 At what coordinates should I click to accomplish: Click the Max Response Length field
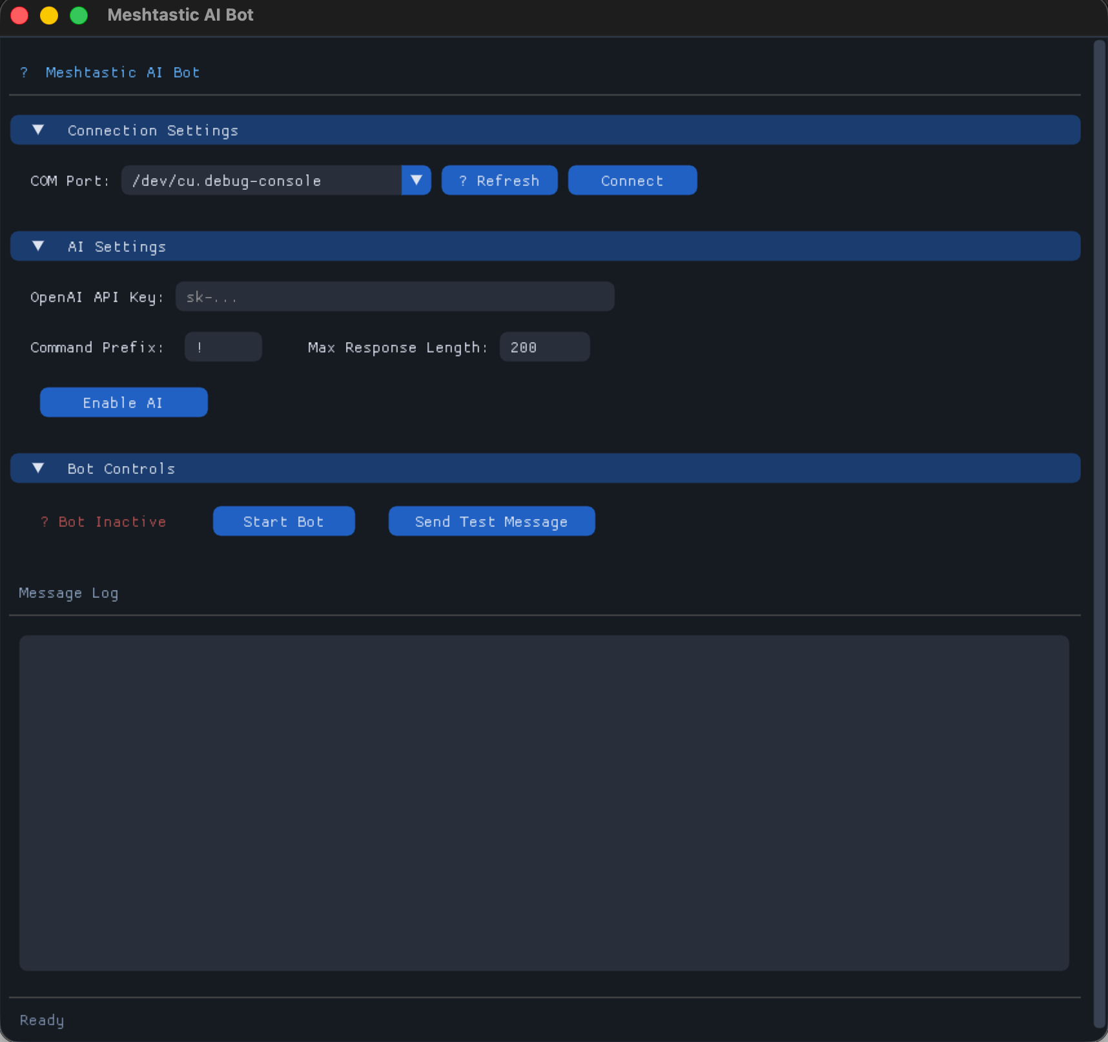(544, 347)
